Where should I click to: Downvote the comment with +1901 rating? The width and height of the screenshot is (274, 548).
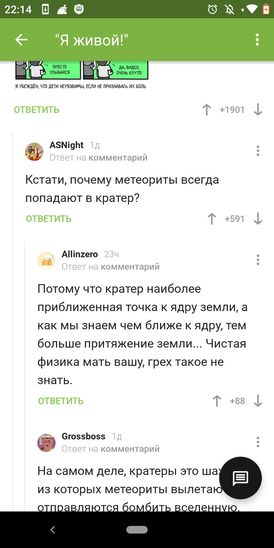(258, 110)
